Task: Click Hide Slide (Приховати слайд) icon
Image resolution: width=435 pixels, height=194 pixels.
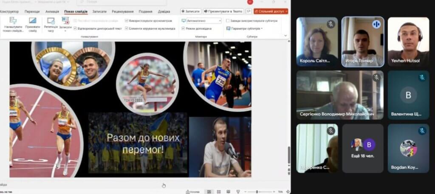Action: pos(33,21)
